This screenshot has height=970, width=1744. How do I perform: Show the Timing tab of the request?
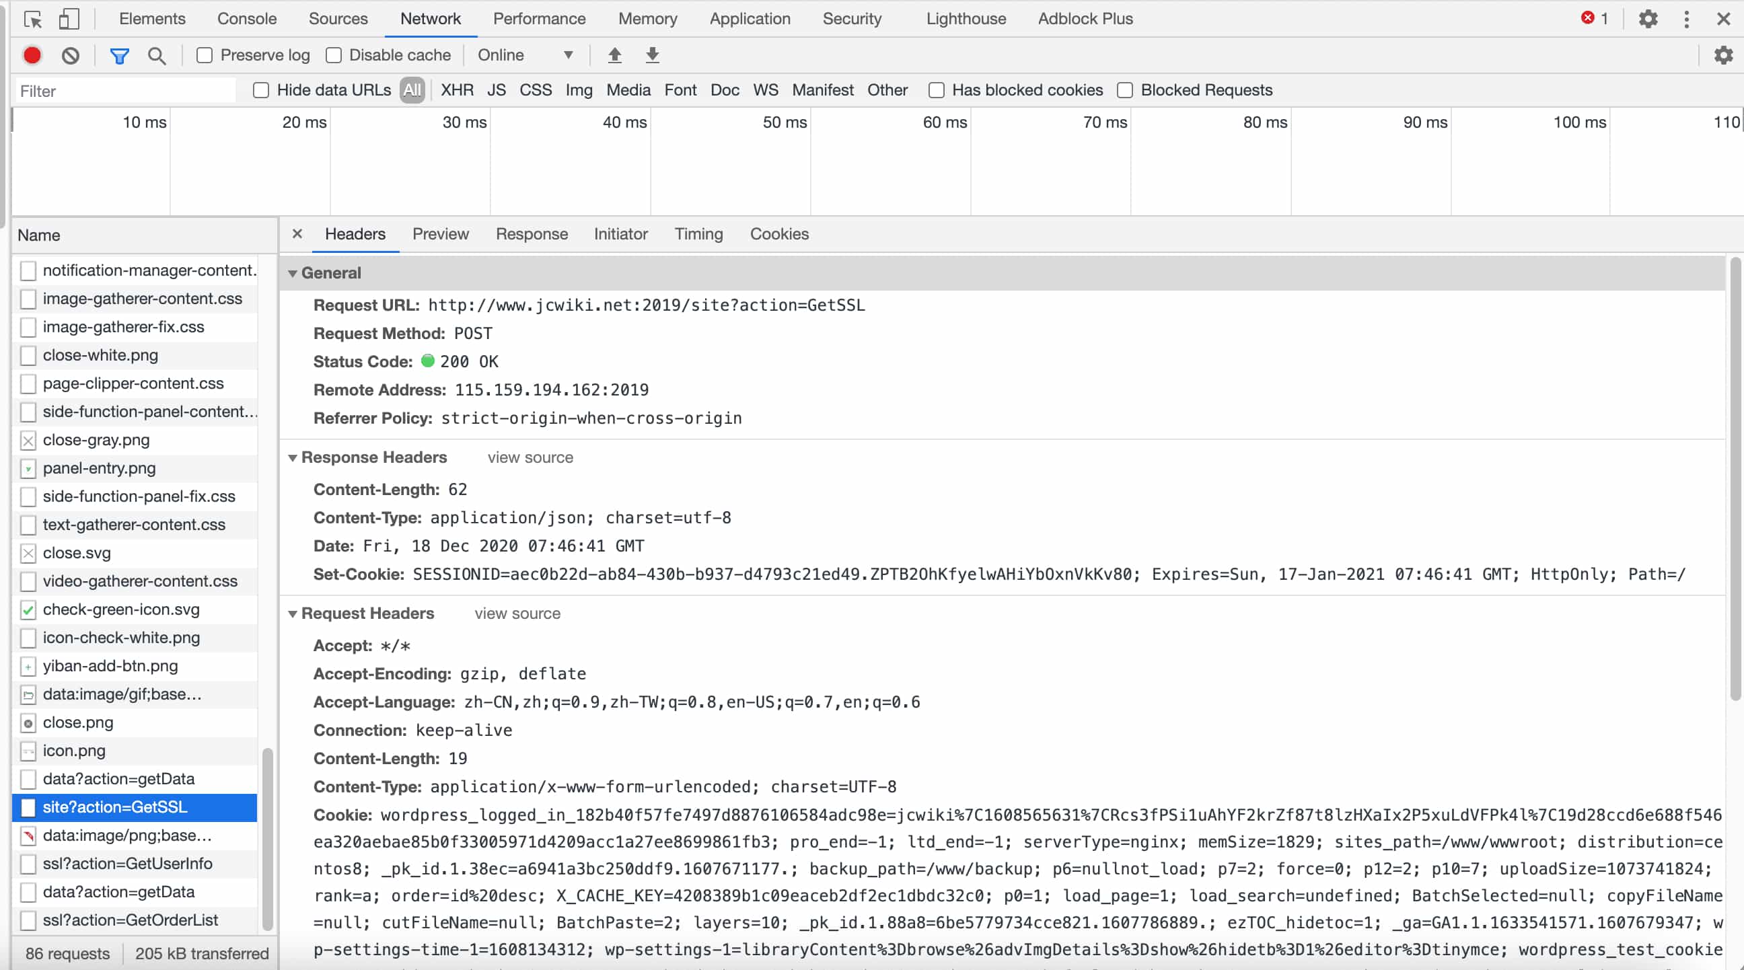point(698,233)
